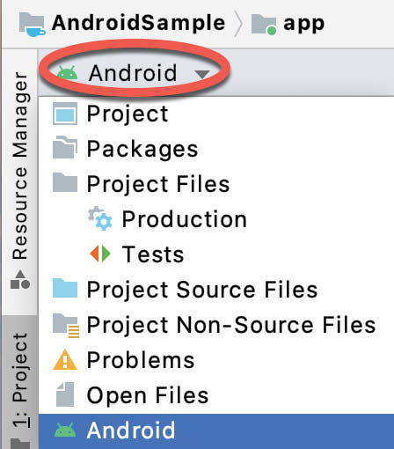The width and height of the screenshot is (394, 449).
Task: Click the Android view dropdown label
Action: pyautogui.click(x=133, y=73)
